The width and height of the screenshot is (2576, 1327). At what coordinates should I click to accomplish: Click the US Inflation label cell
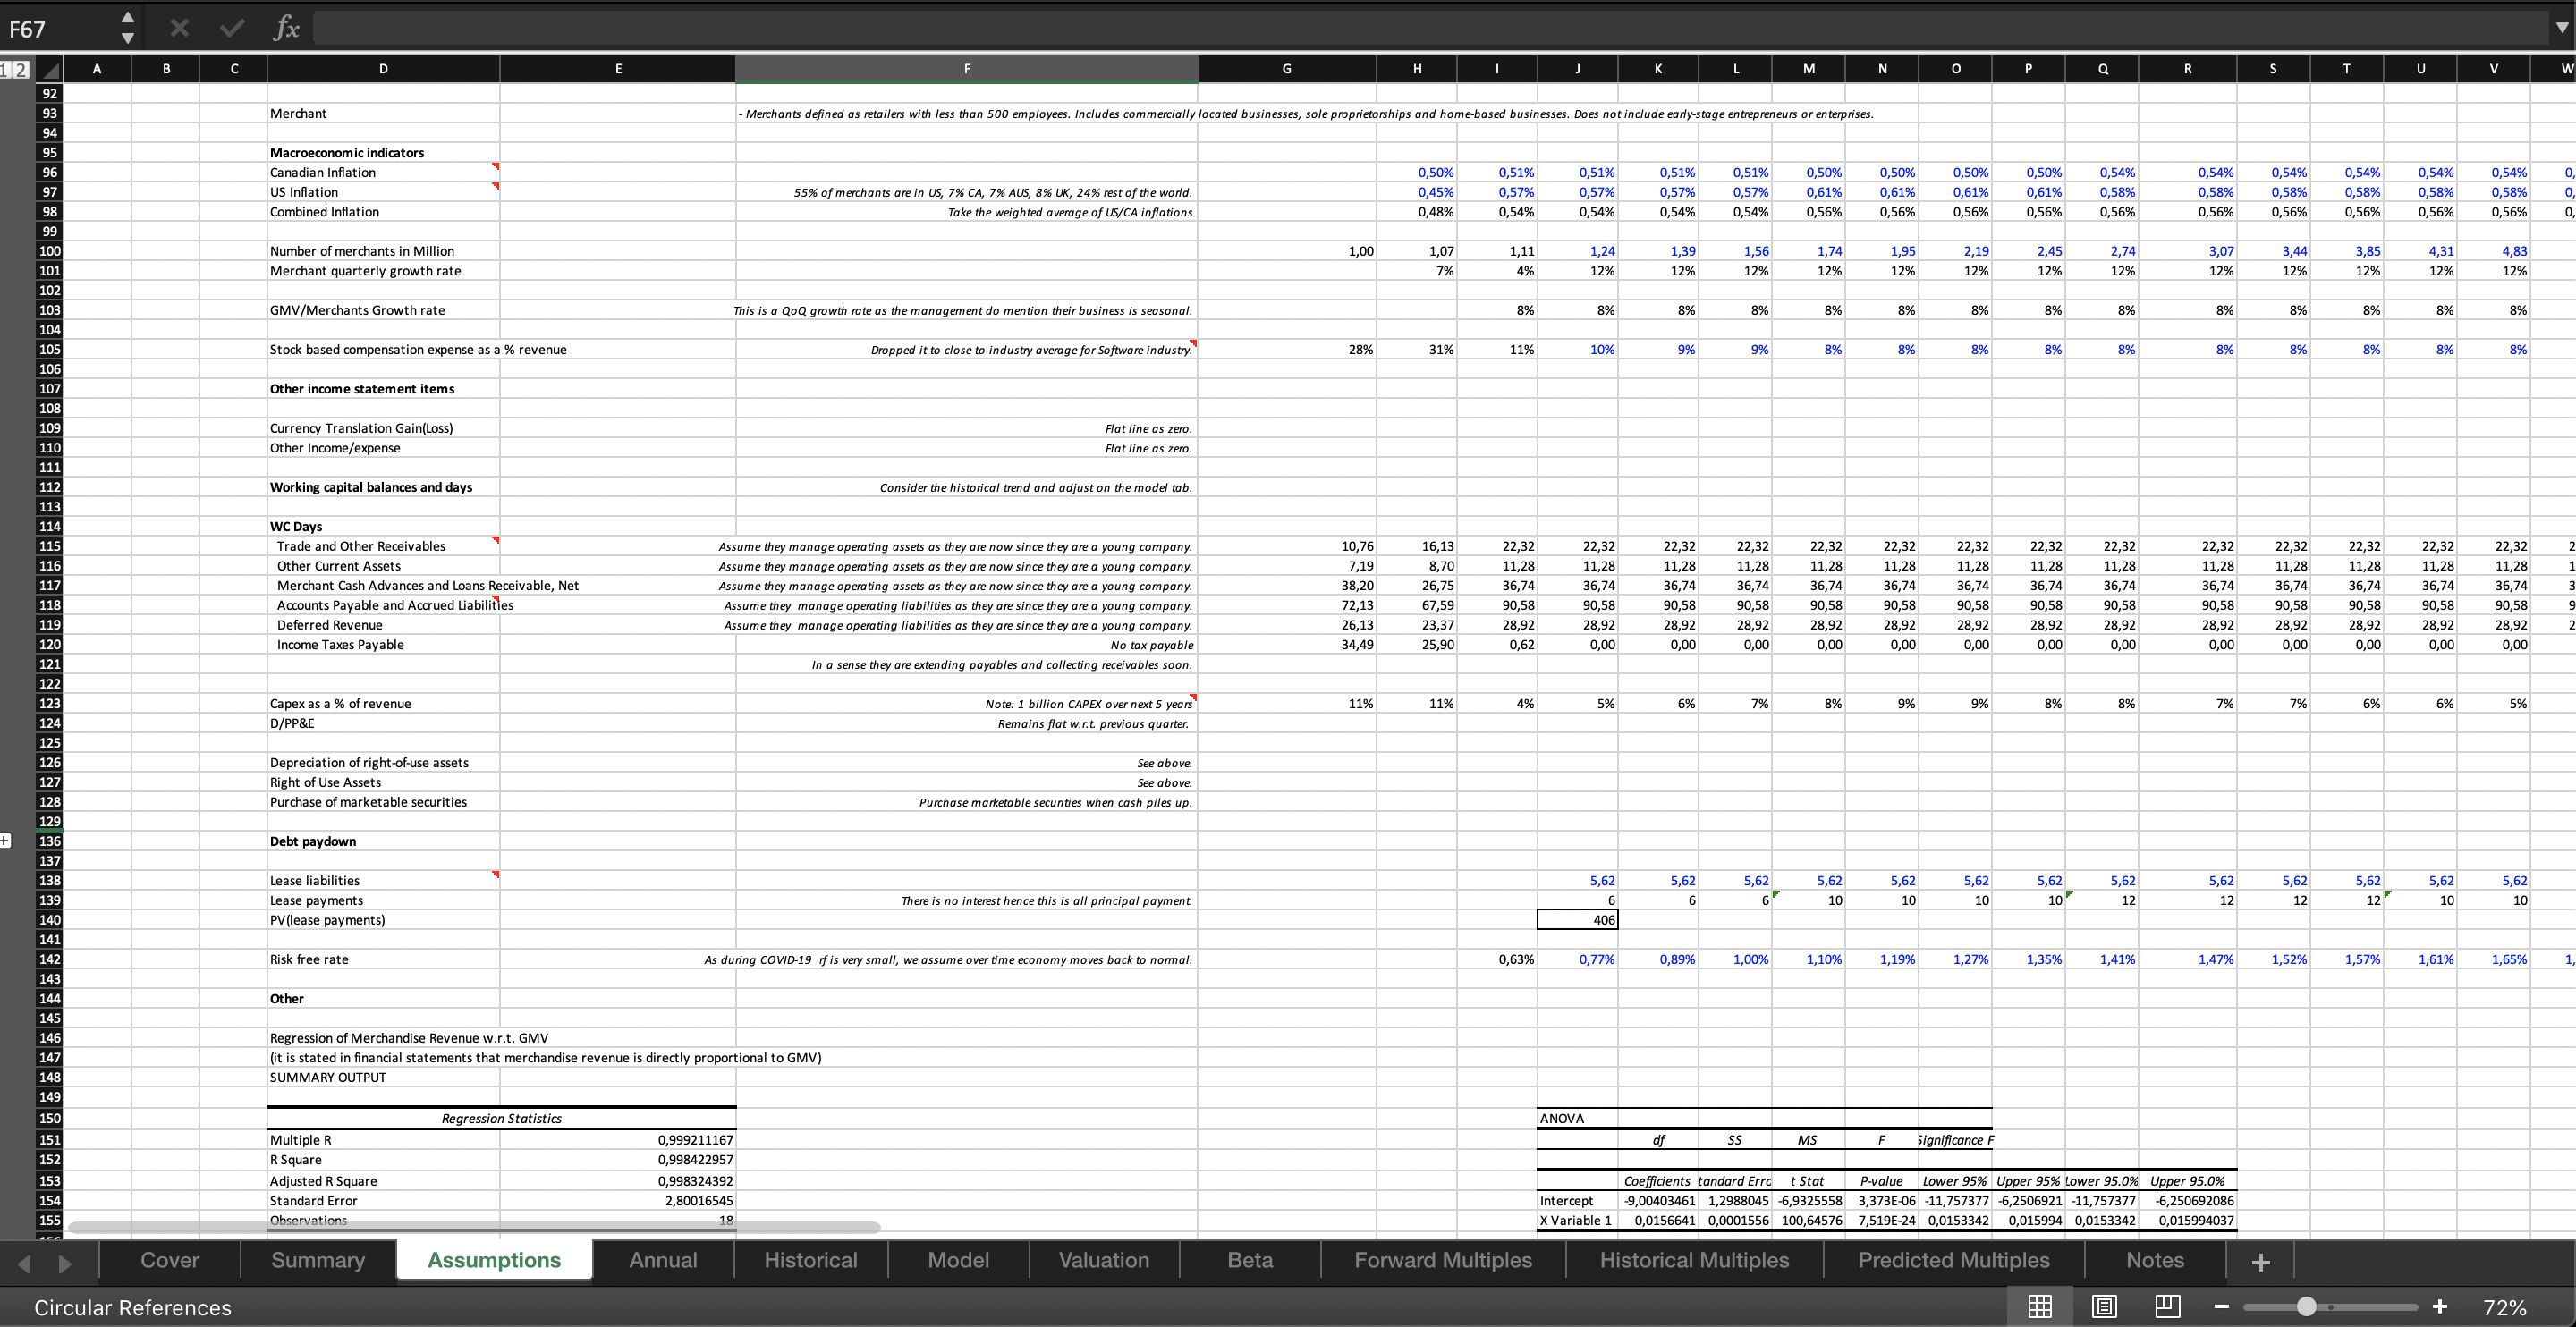(x=383, y=192)
